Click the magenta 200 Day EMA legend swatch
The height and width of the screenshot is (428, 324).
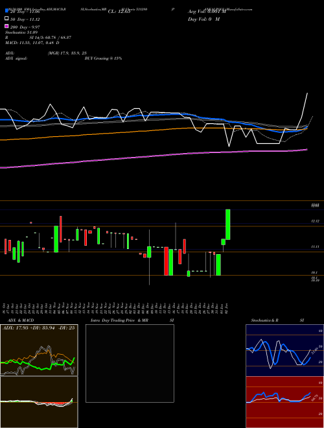click(x=6, y=26)
